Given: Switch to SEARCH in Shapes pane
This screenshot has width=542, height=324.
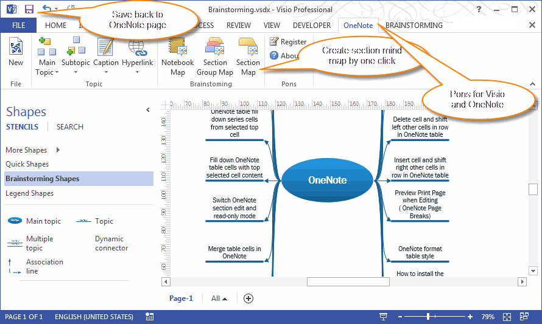Looking at the screenshot, I should (70, 126).
